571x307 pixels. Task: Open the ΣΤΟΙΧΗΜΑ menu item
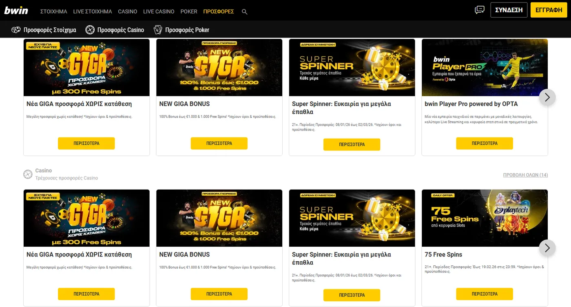53,11
